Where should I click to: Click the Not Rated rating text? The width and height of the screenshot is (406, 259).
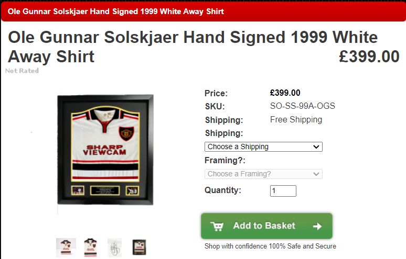pyautogui.click(x=22, y=71)
